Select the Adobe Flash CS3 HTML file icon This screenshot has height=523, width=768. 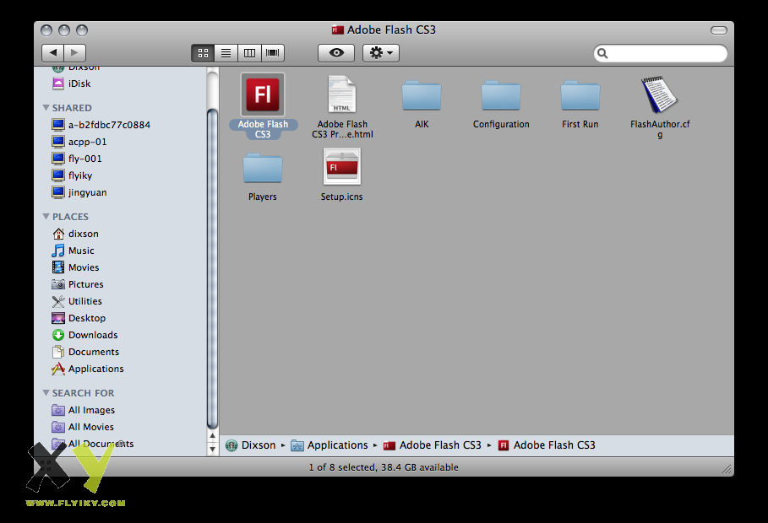pyautogui.click(x=342, y=95)
